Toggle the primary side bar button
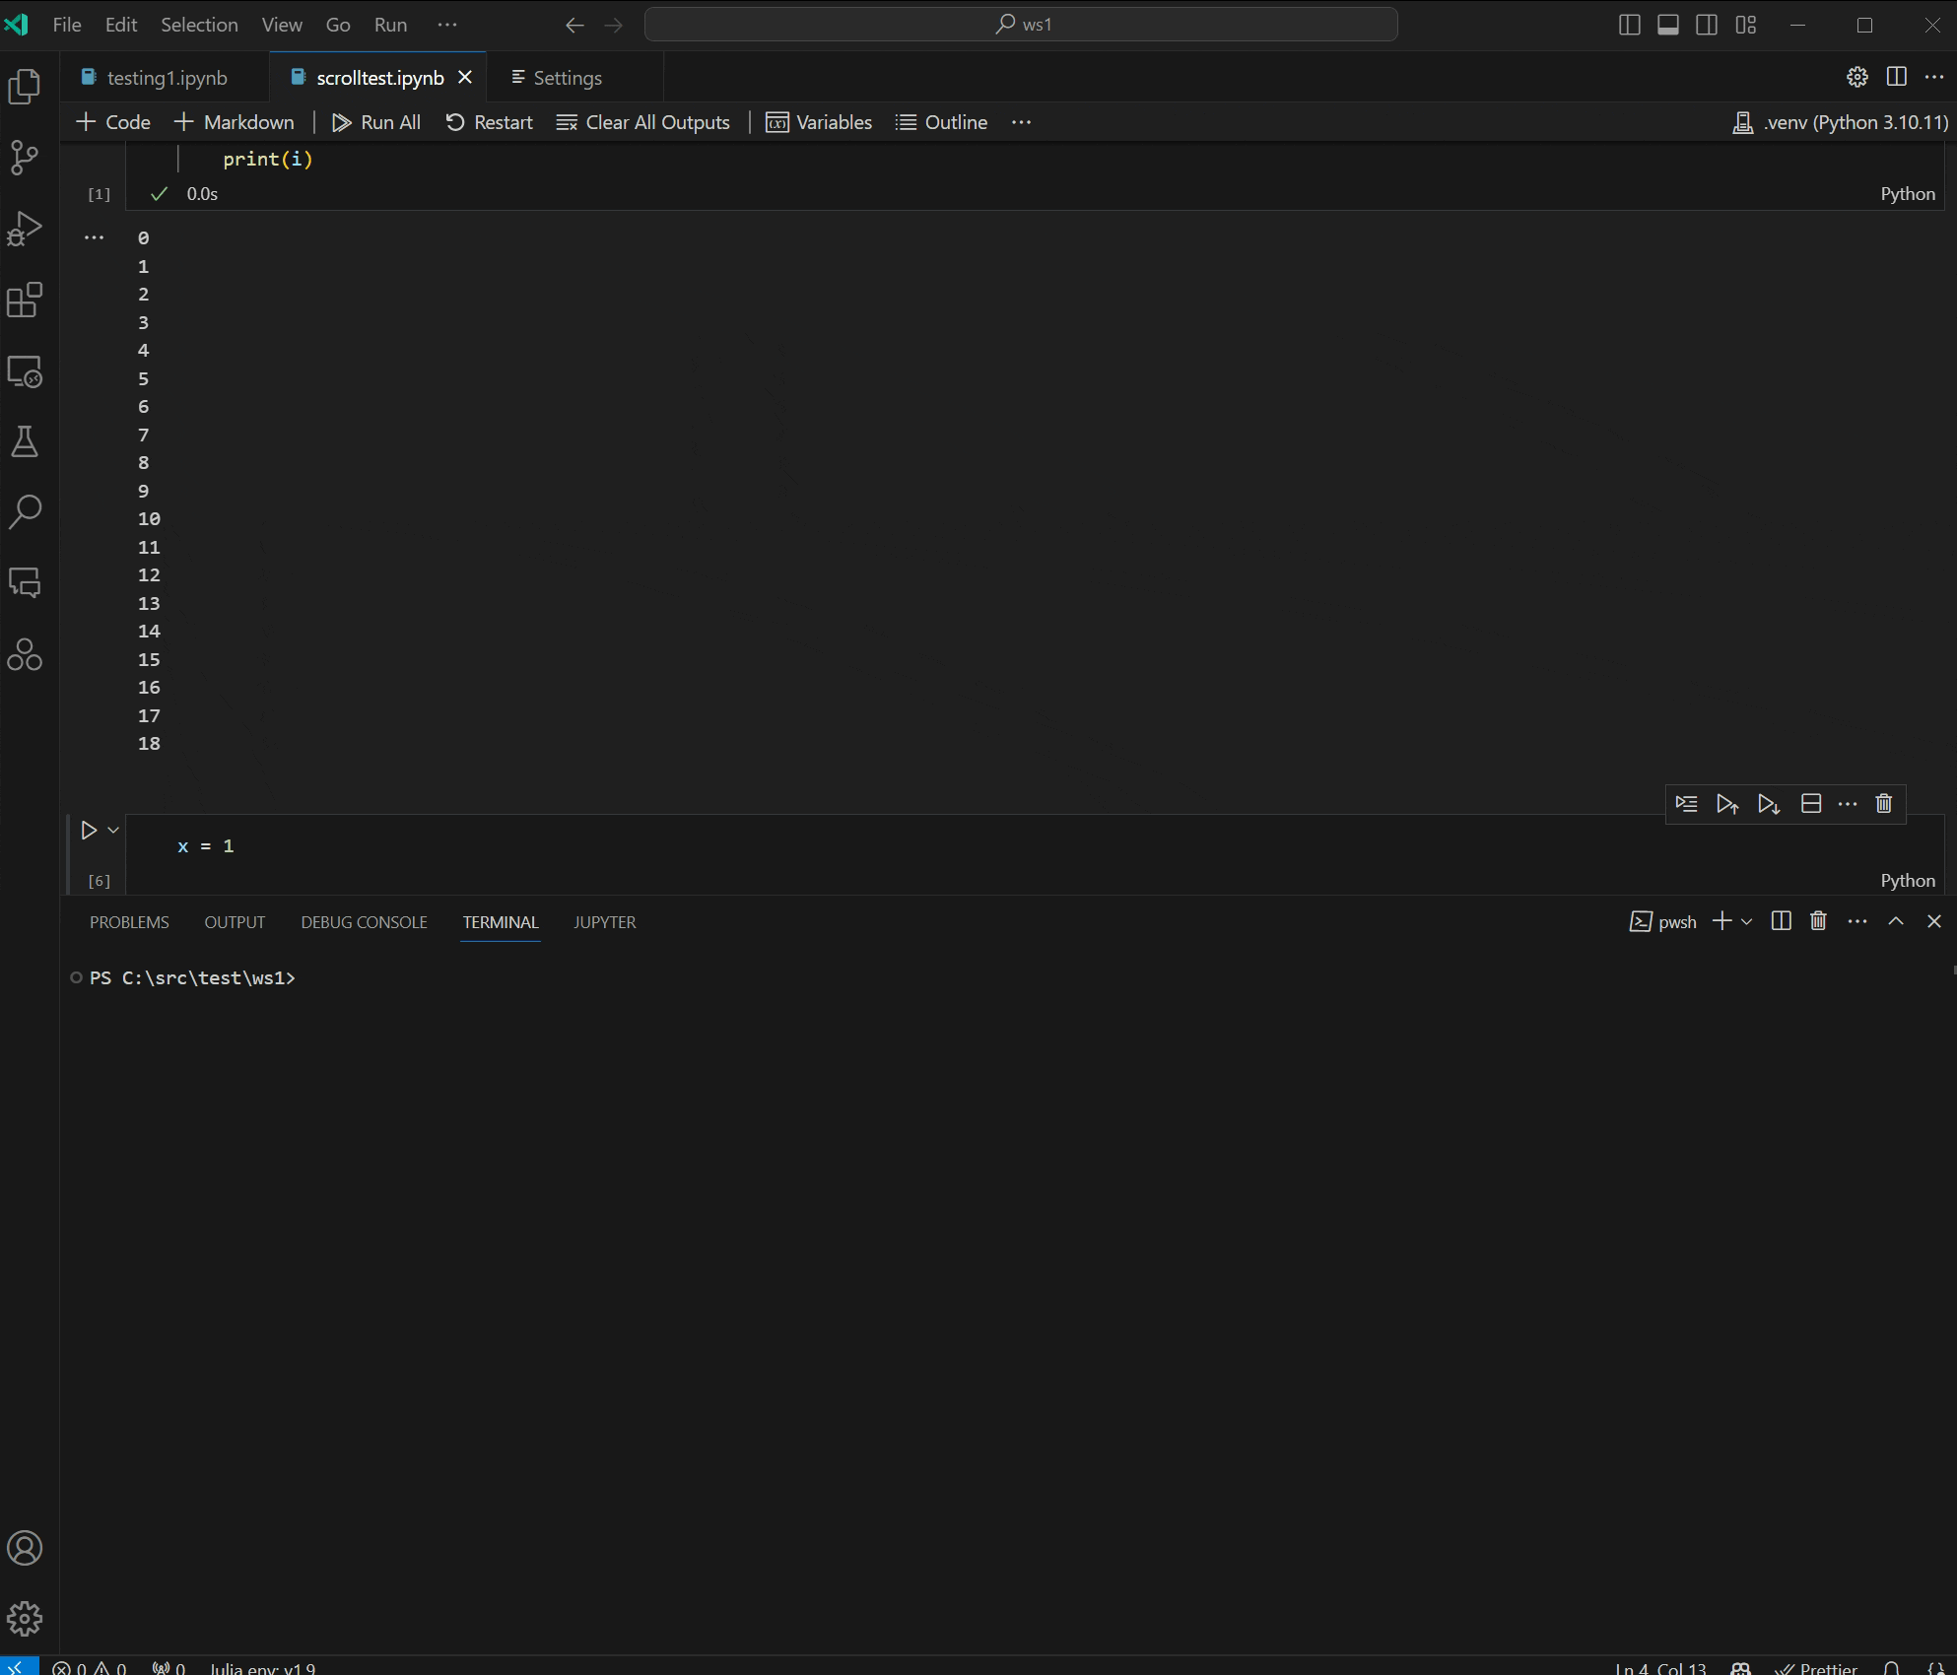Screen dimensions: 1957x1675 click(1629, 25)
